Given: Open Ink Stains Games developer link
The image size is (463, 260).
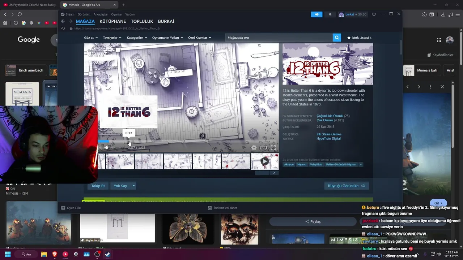Looking at the screenshot, I should coord(329,134).
